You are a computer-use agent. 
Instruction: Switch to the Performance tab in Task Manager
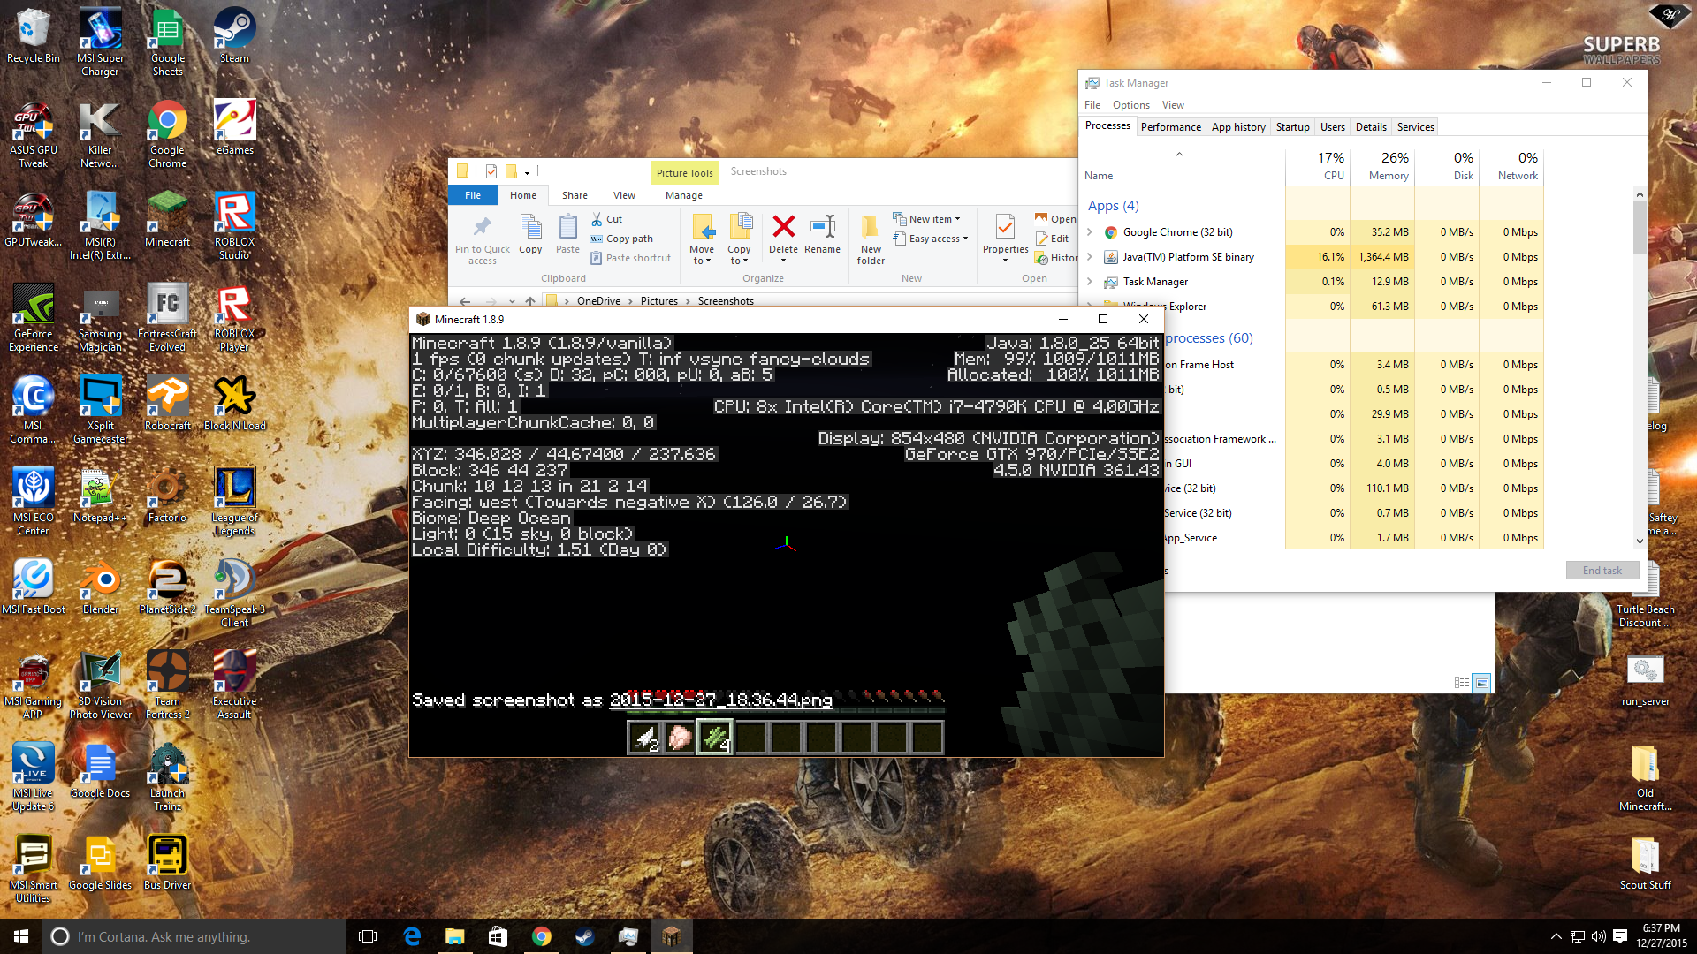(x=1170, y=126)
